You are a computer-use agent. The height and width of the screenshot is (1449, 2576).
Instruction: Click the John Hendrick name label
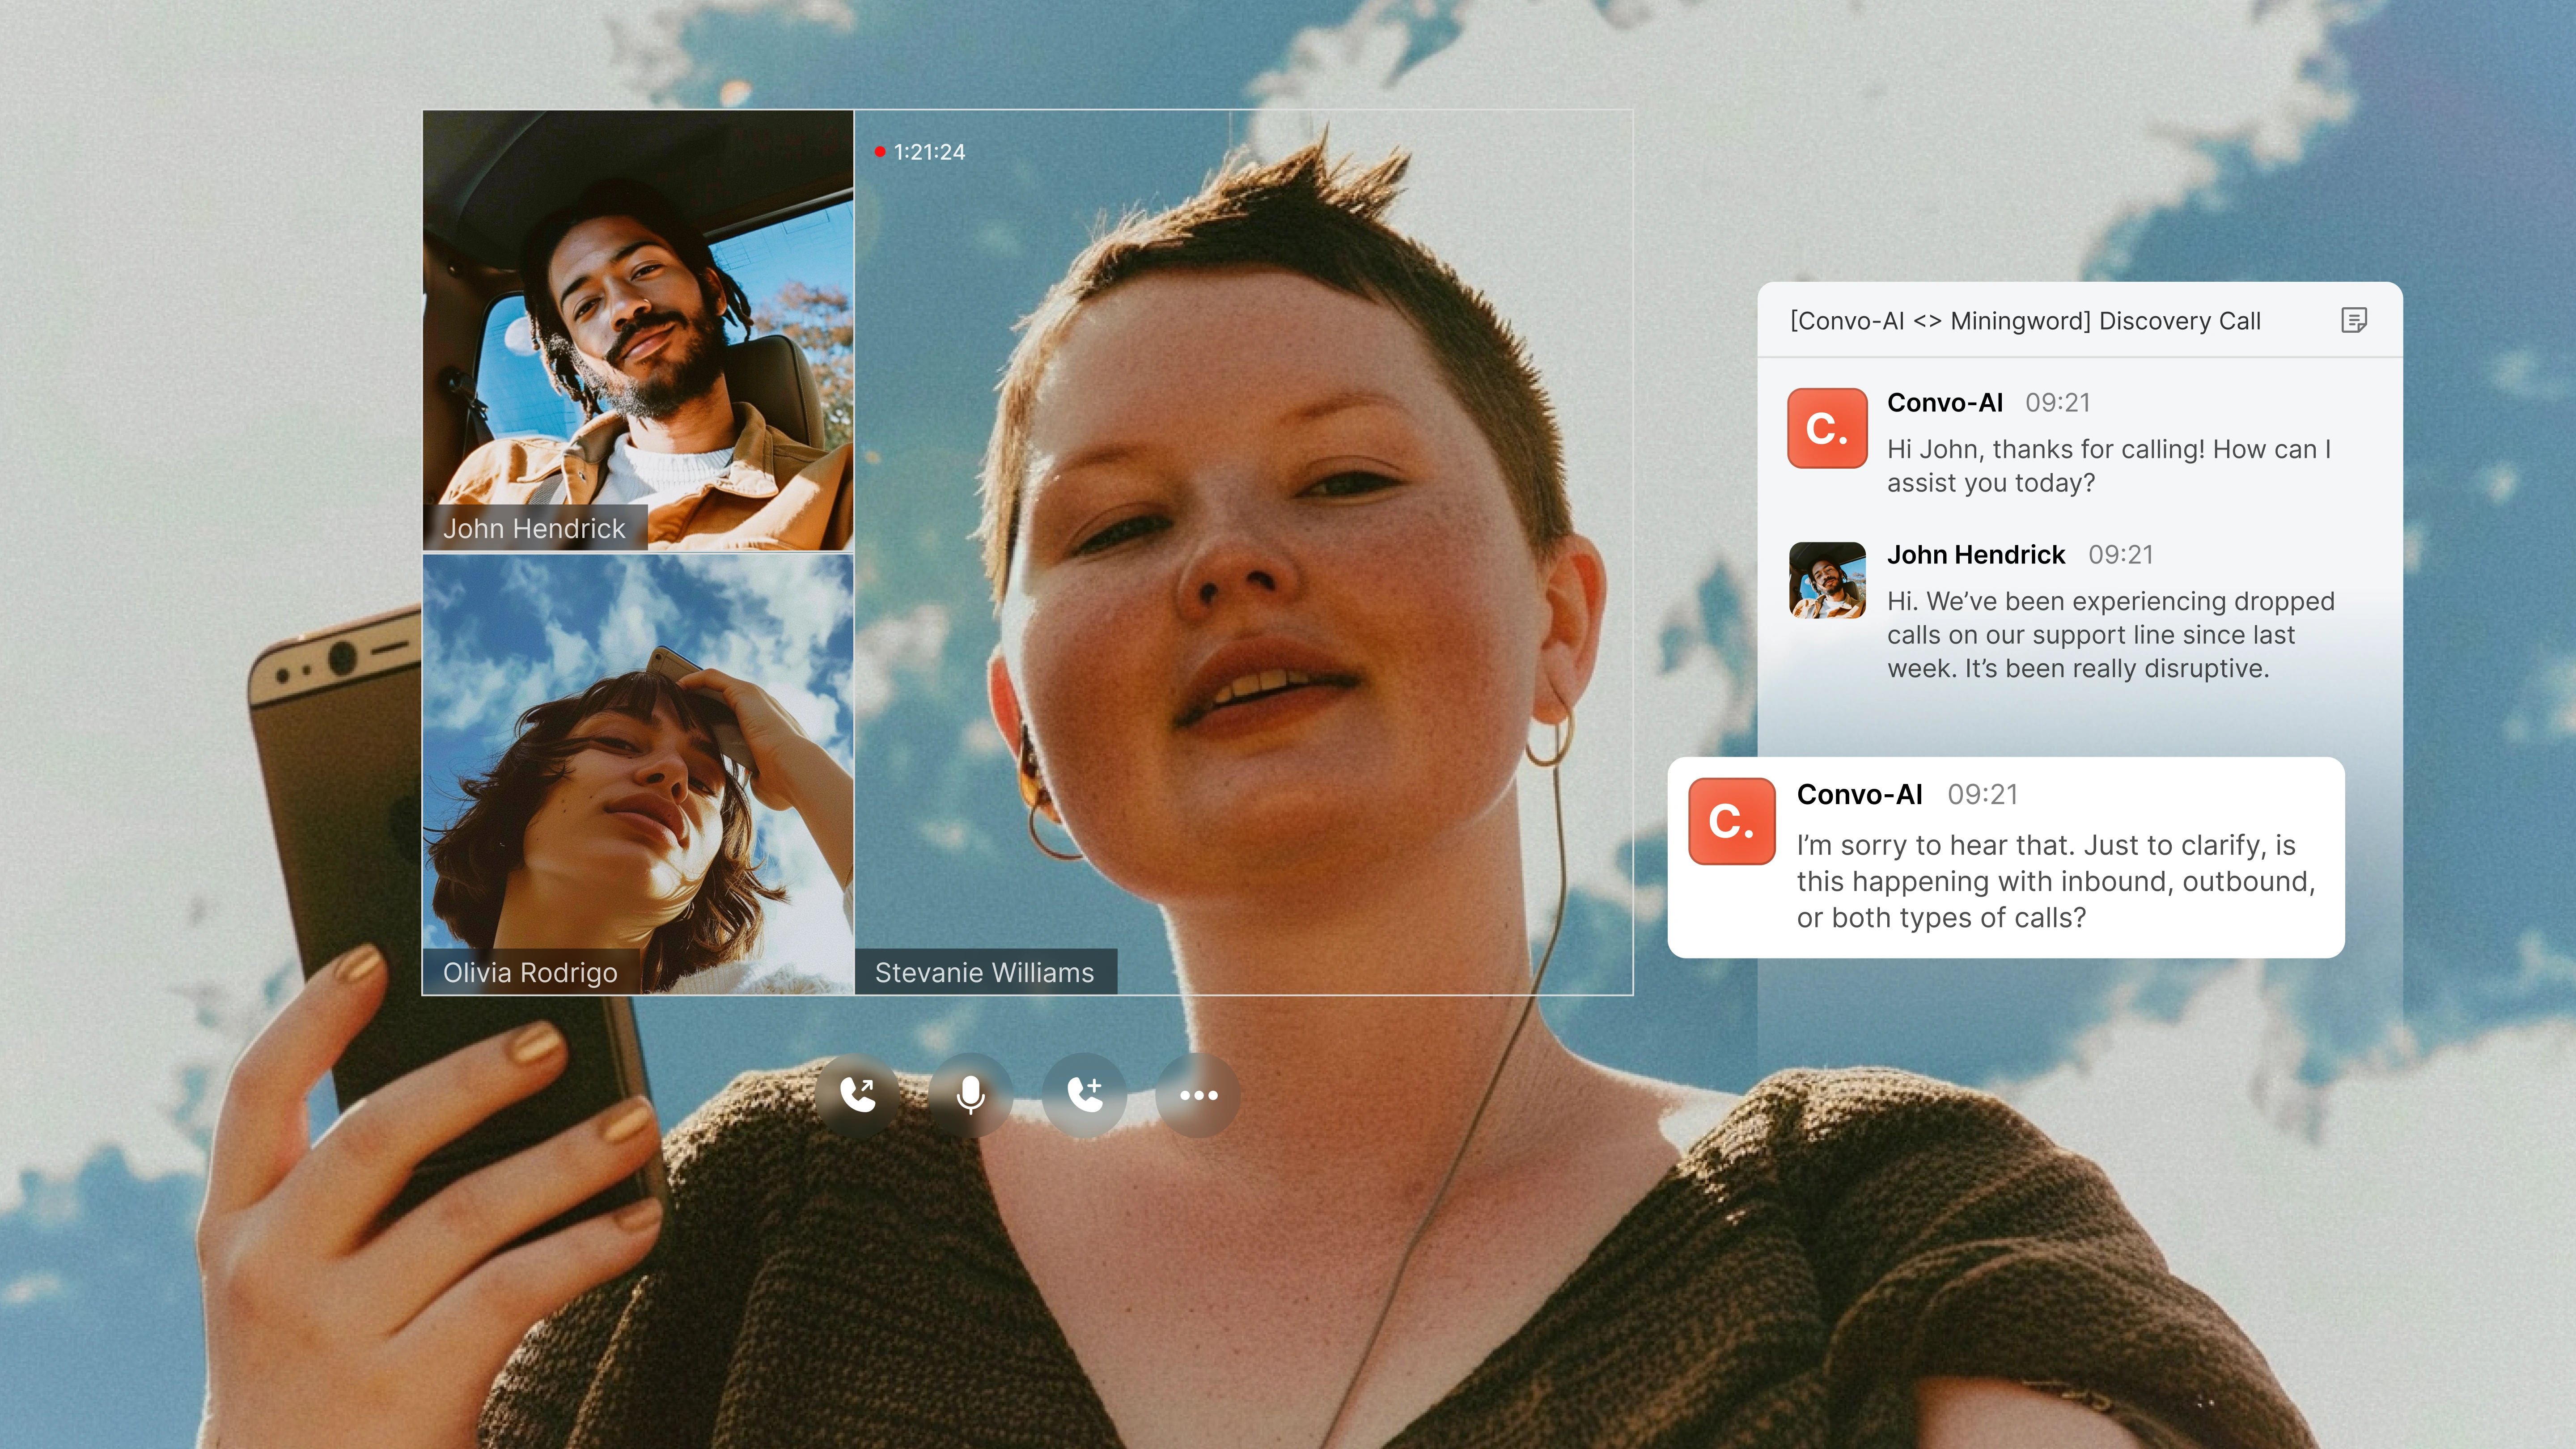534,528
